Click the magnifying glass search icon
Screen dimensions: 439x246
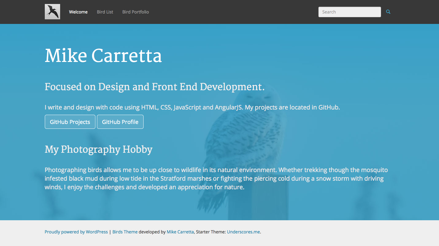coord(388,12)
